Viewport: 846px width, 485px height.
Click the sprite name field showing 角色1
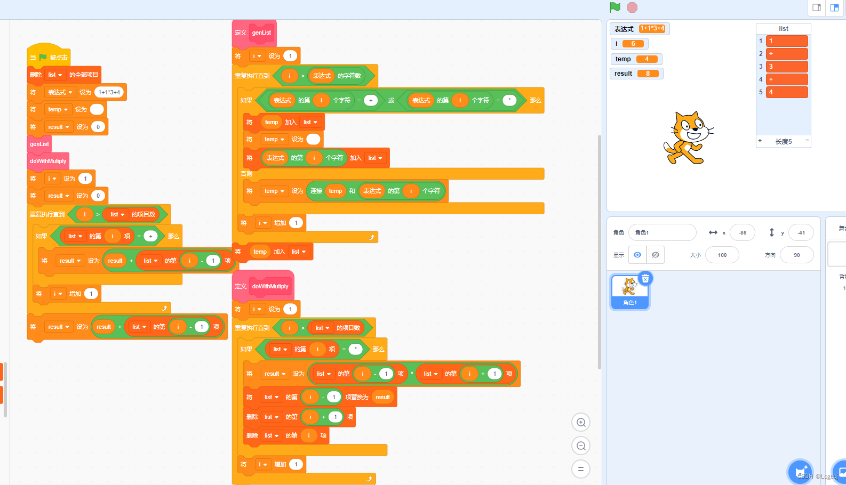663,232
